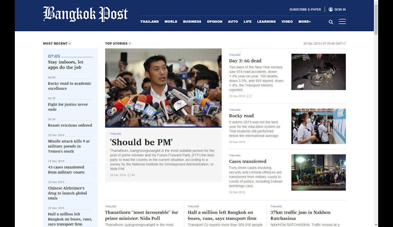Open the THAILAND section menu
This screenshot has height=227, width=393.
coord(150,21)
